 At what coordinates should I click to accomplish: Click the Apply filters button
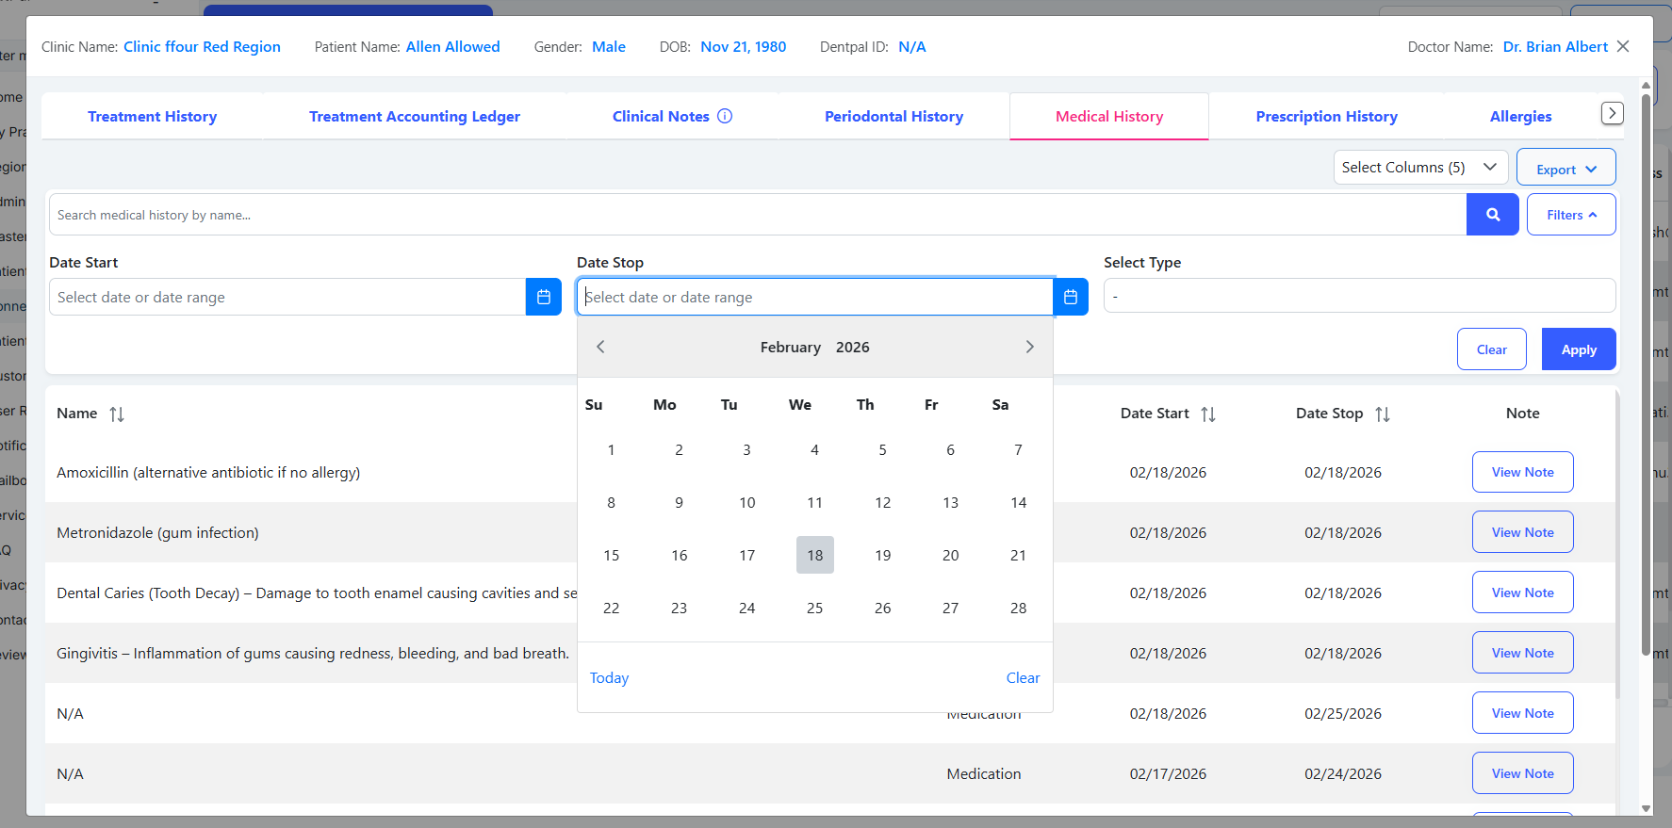point(1578,349)
